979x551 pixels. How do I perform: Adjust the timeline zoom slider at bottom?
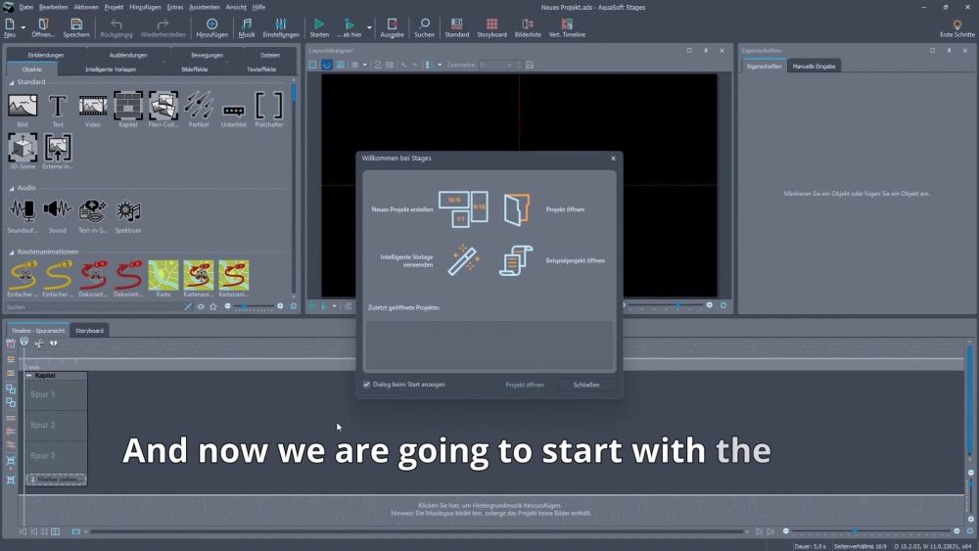tap(871, 531)
